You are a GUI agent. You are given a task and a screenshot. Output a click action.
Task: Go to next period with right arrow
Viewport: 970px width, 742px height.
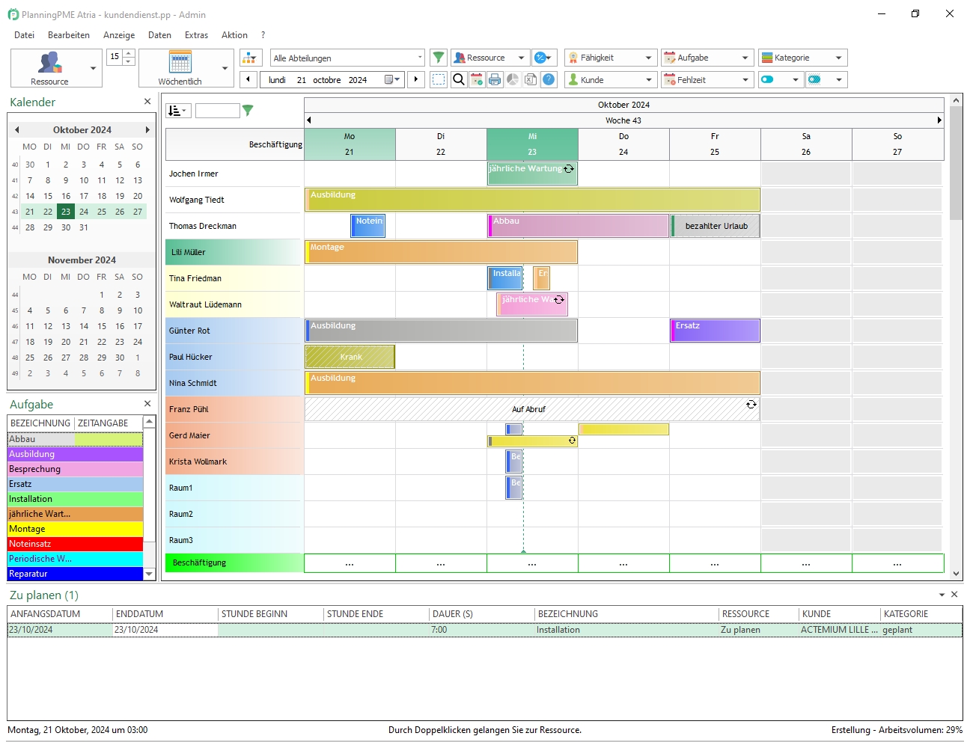pyautogui.click(x=416, y=79)
